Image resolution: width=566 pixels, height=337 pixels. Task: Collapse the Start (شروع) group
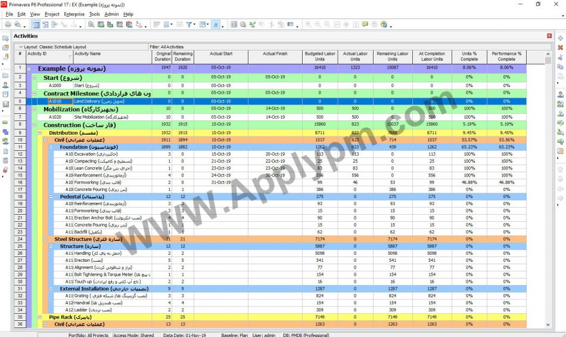coord(35,78)
